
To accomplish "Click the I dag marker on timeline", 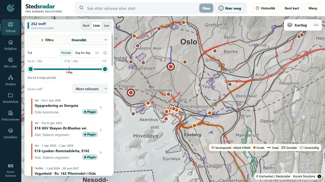I will tap(69, 72).
